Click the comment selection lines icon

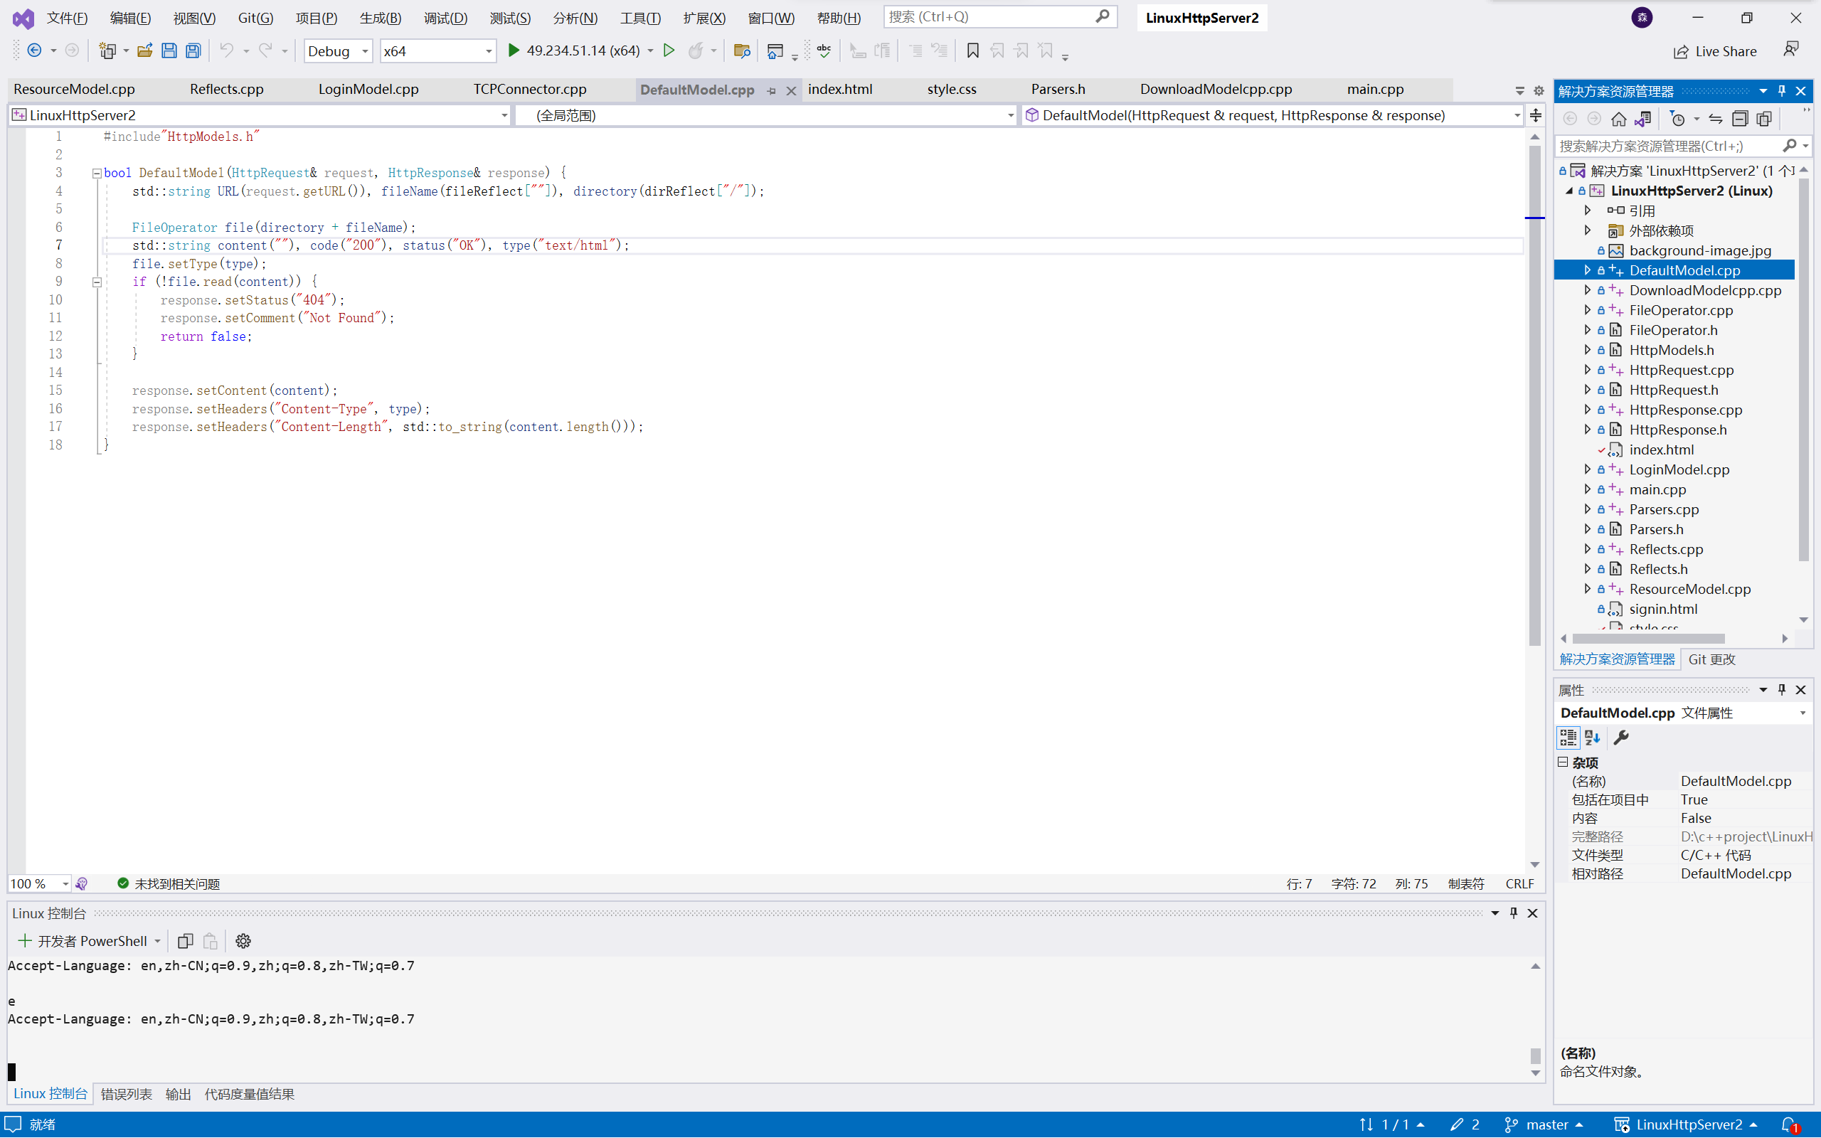coord(915,50)
